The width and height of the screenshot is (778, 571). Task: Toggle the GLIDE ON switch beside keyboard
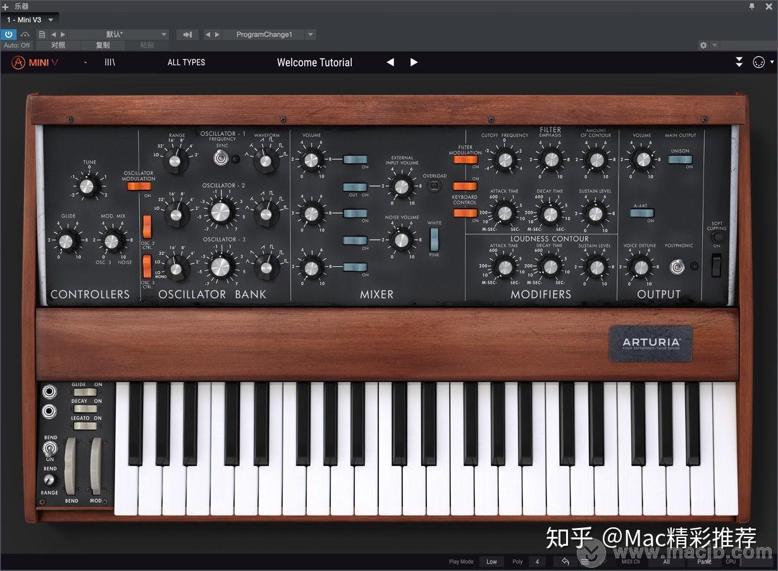[x=84, y=392]
